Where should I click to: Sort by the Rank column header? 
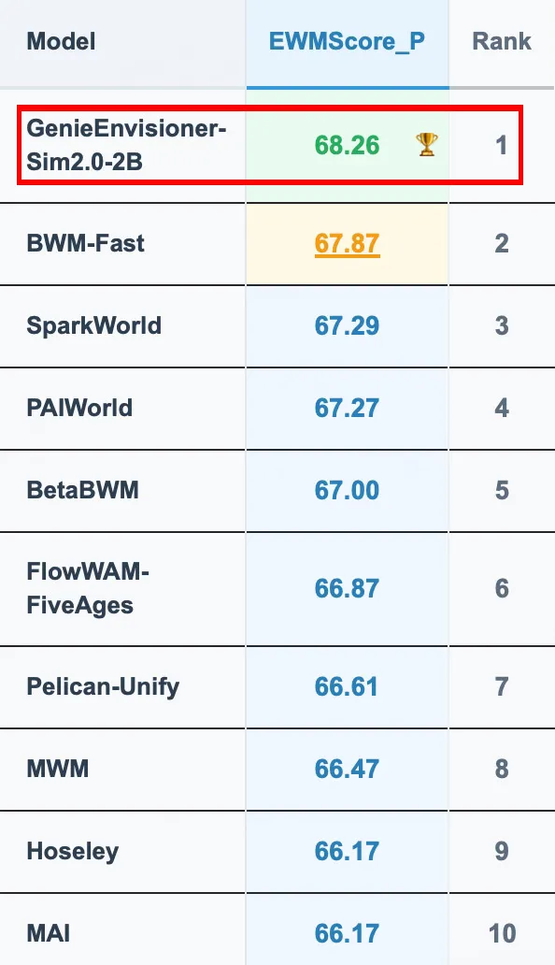[x=502, y=41]
